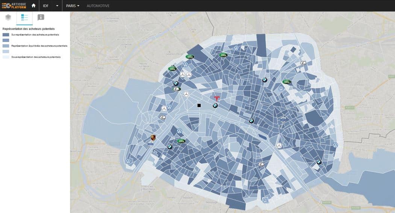
Task: Click the Volkswagen marker above the southern Land Rover
Action: click(179, 131)
